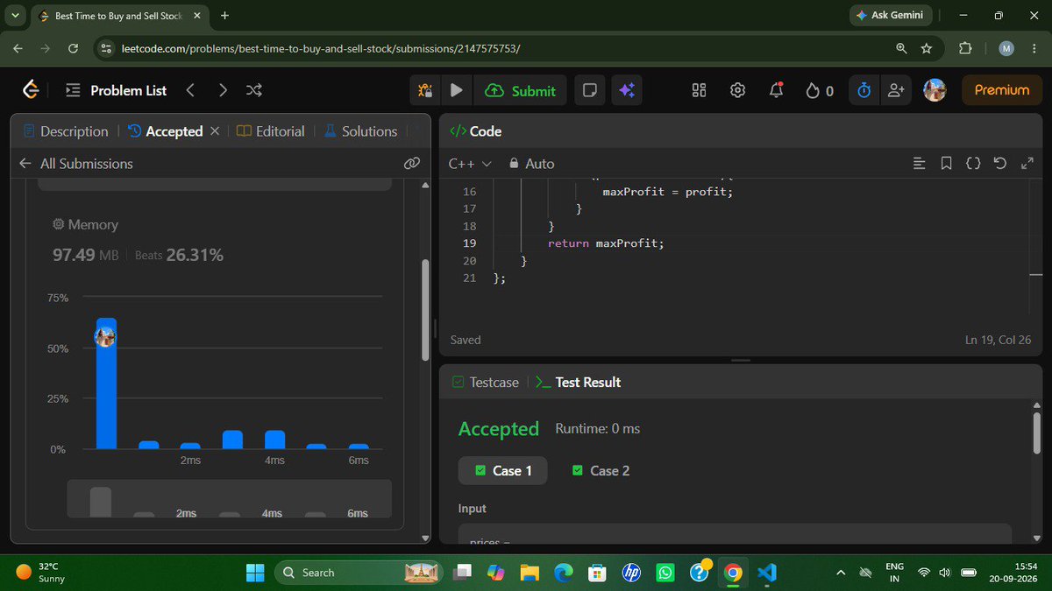Expand editor to fullscreen

tap(1027, 164)
